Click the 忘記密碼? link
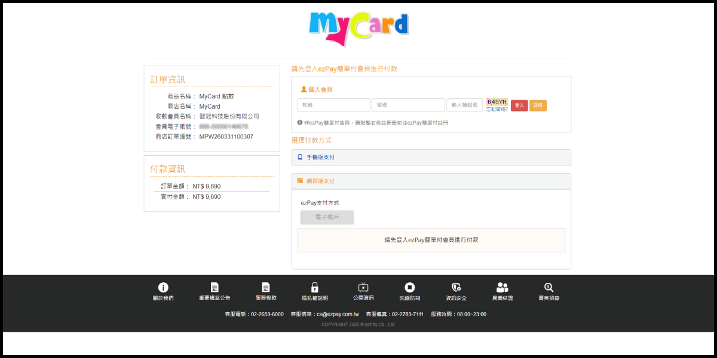 pos(497,109)
